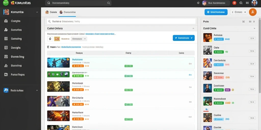Click the list icon beginning the filter line above the table

tap(48, 47)
